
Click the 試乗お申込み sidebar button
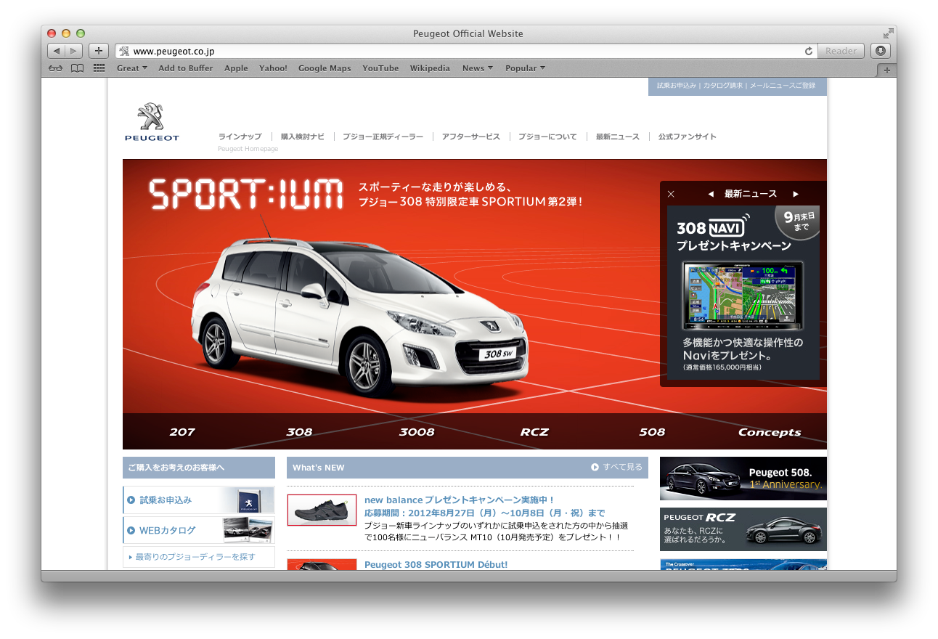click(x=199, y=500)
